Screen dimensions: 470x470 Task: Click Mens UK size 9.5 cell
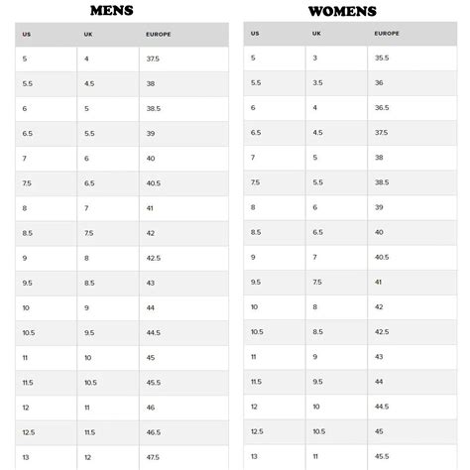pyautogui.click(x=108, y=333)
